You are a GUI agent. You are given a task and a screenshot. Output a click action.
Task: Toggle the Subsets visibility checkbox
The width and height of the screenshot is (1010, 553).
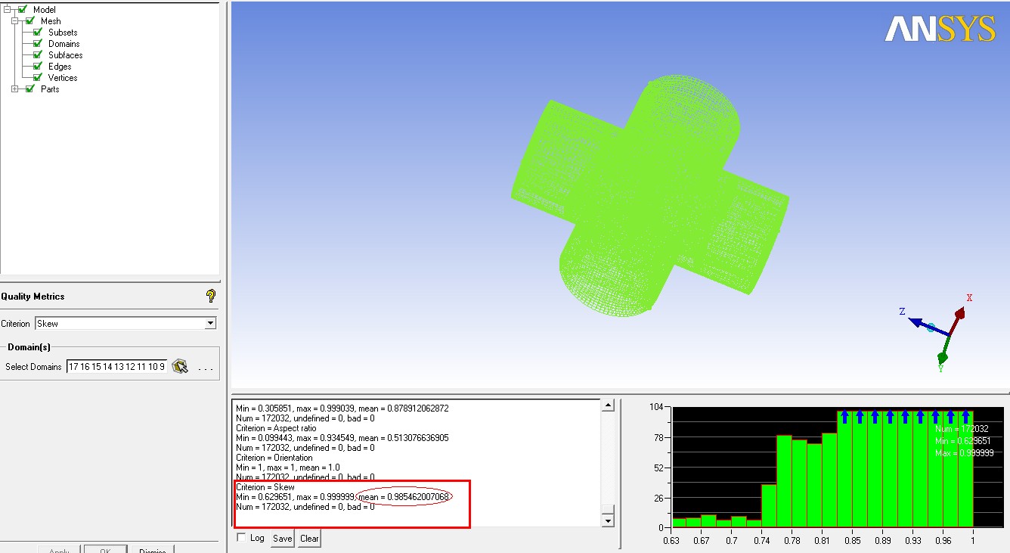(x=38, y=33)
